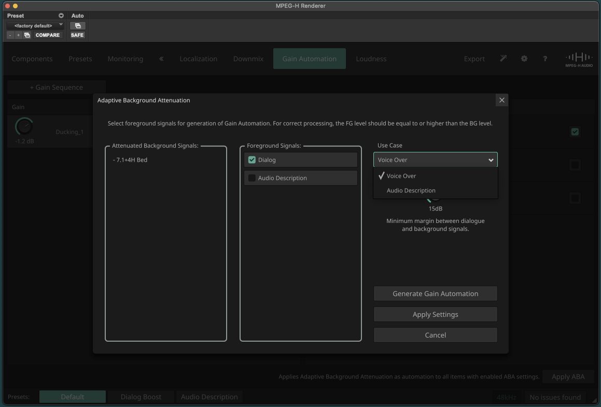Enable the Audio Description foreground signal checkbox

[x=252, y=178]
